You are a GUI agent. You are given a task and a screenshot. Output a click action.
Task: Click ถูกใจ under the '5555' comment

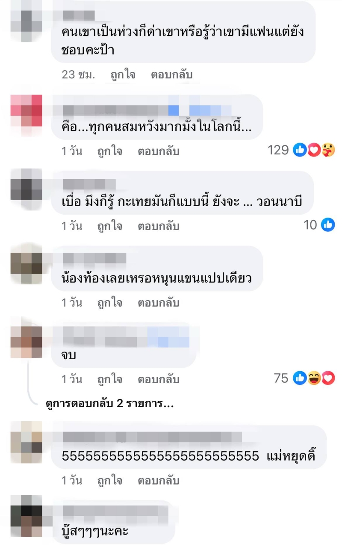click(x=109, y=481)
